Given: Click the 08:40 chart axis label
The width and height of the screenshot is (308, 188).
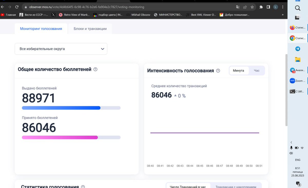Looking at the screenshot, I should pyautogui.click(x=150, y=166).
